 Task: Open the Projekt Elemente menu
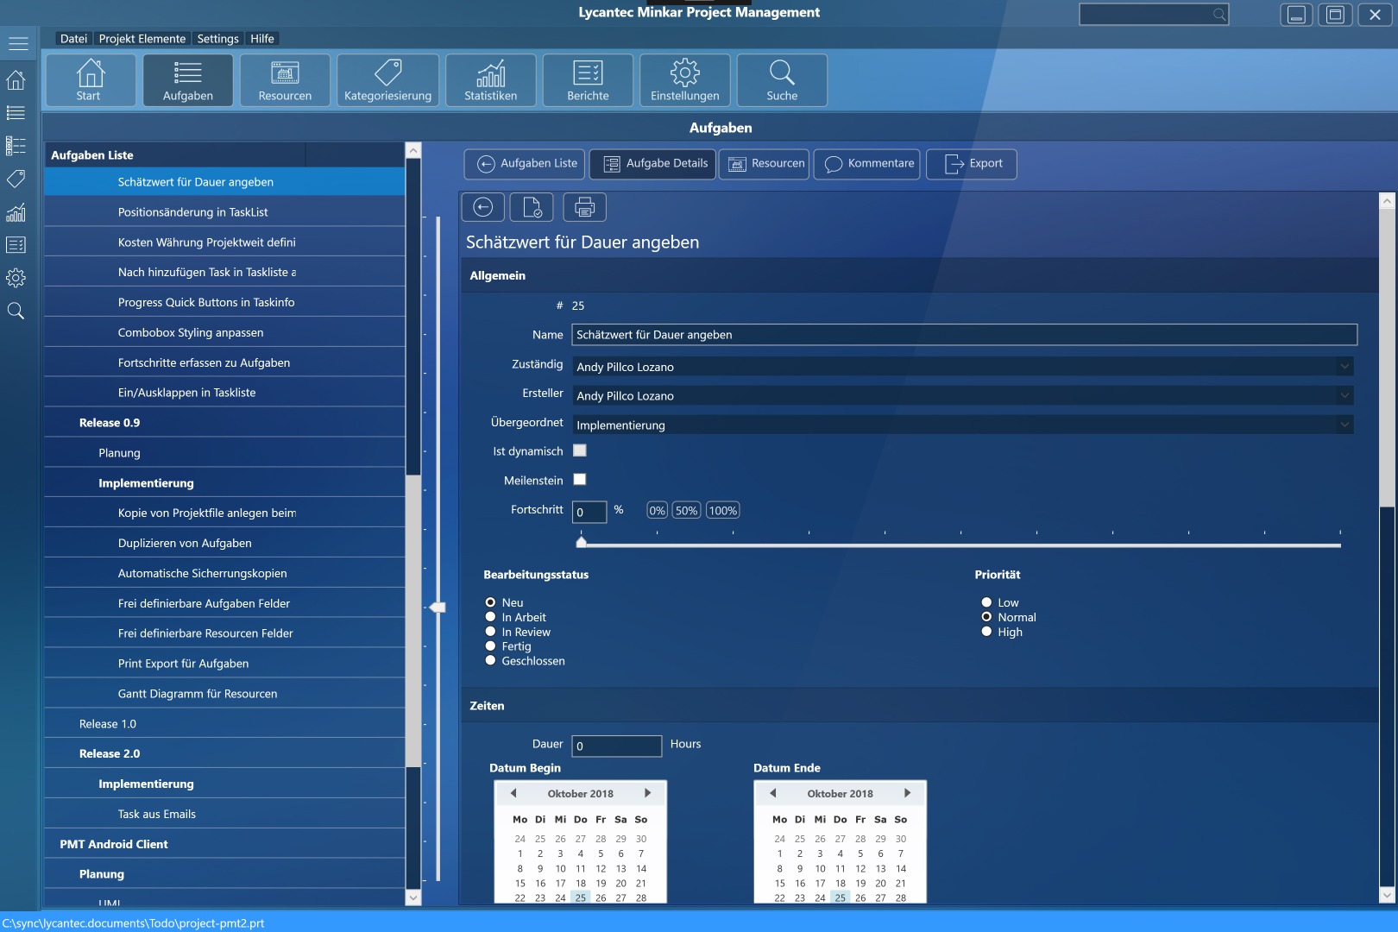[142, 39]
